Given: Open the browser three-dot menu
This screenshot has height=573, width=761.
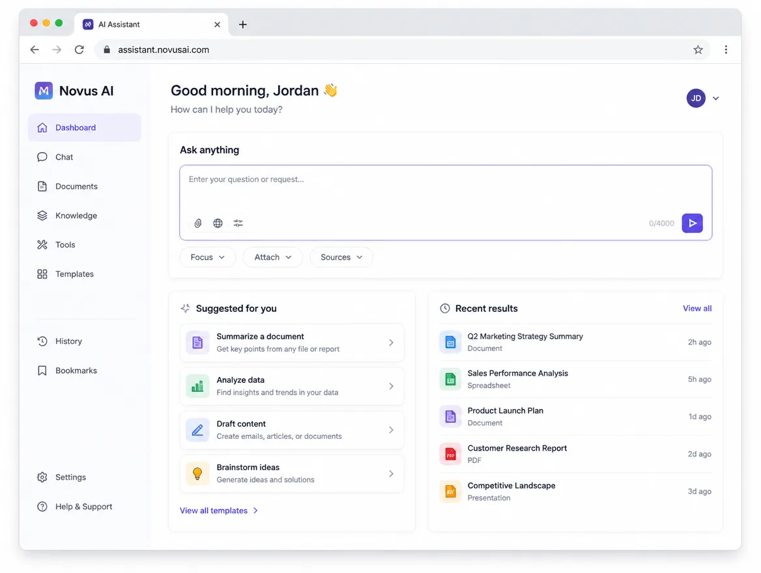Looking at the screenshot, I should pos(726,49).
